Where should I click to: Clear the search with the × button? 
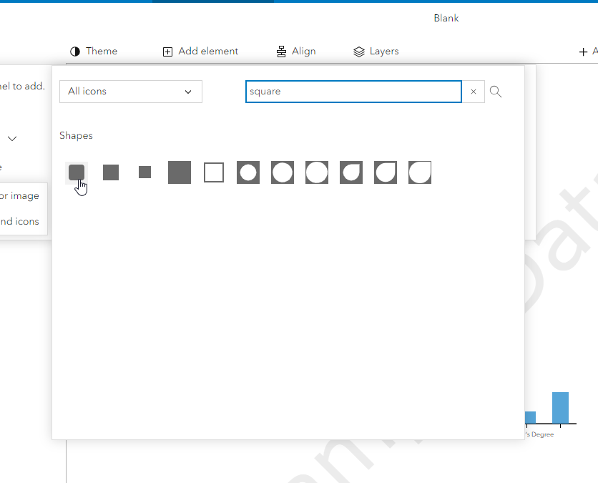(x=473, y=92)
